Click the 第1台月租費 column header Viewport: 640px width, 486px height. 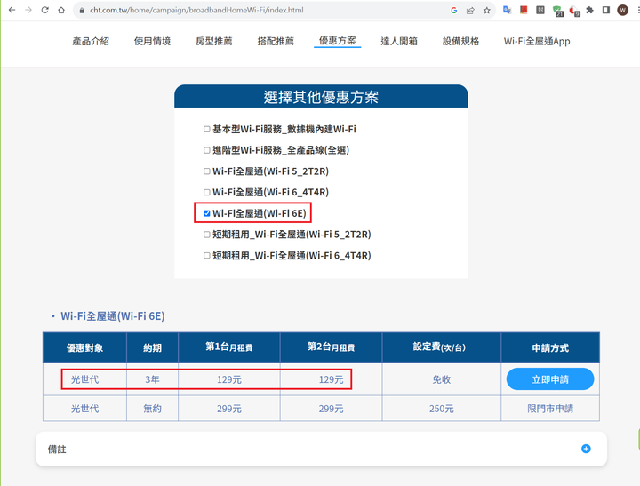point(229,347)
